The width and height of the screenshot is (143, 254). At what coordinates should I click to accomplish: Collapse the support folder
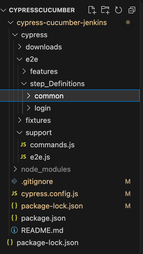19,133
